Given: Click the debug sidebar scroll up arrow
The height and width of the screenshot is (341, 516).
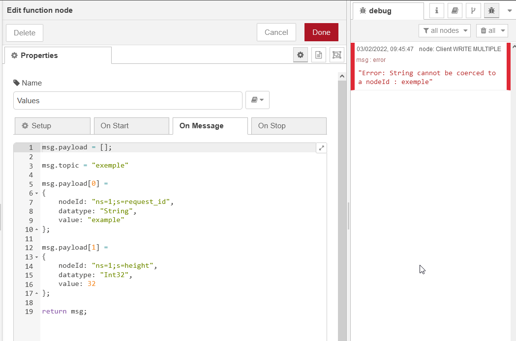Looking at the screenshot, I should click(x=514, y=47).
